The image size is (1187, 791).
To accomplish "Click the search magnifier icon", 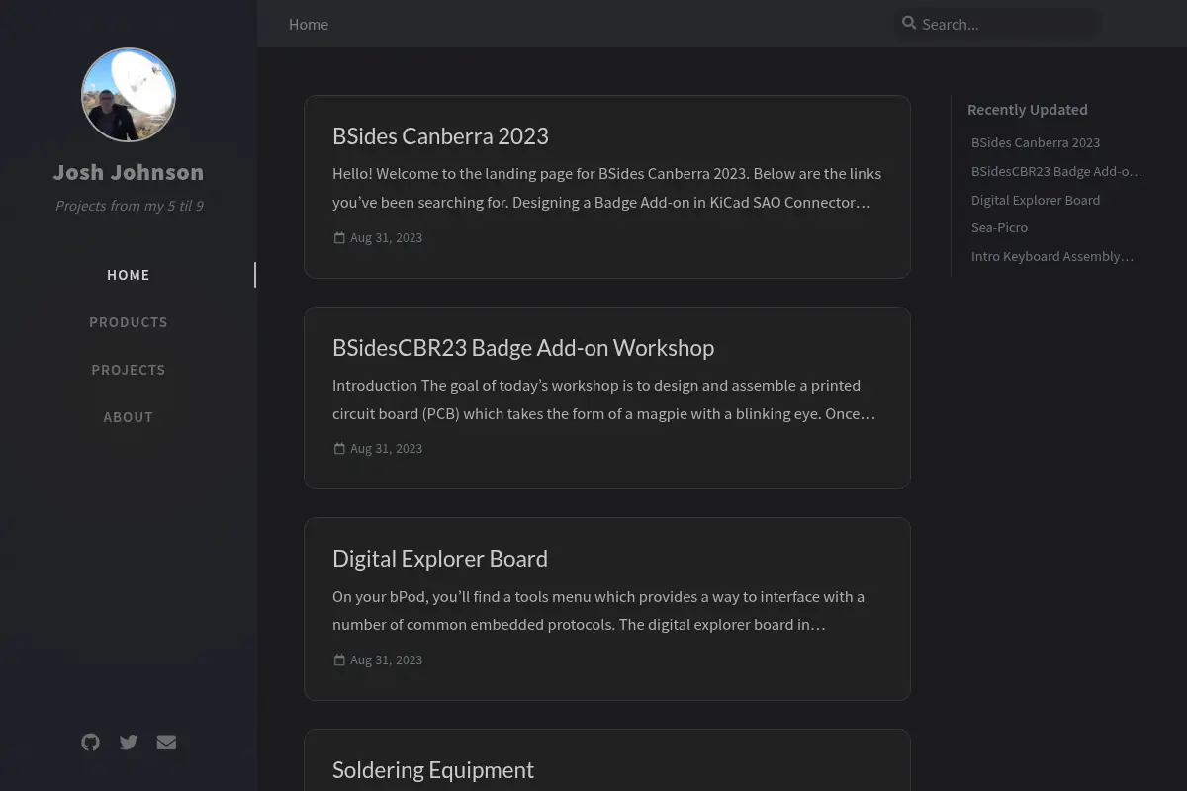I will [909, 23].
